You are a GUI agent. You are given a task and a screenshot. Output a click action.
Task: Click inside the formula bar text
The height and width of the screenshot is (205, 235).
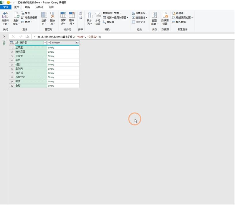[x=115, y=37]
